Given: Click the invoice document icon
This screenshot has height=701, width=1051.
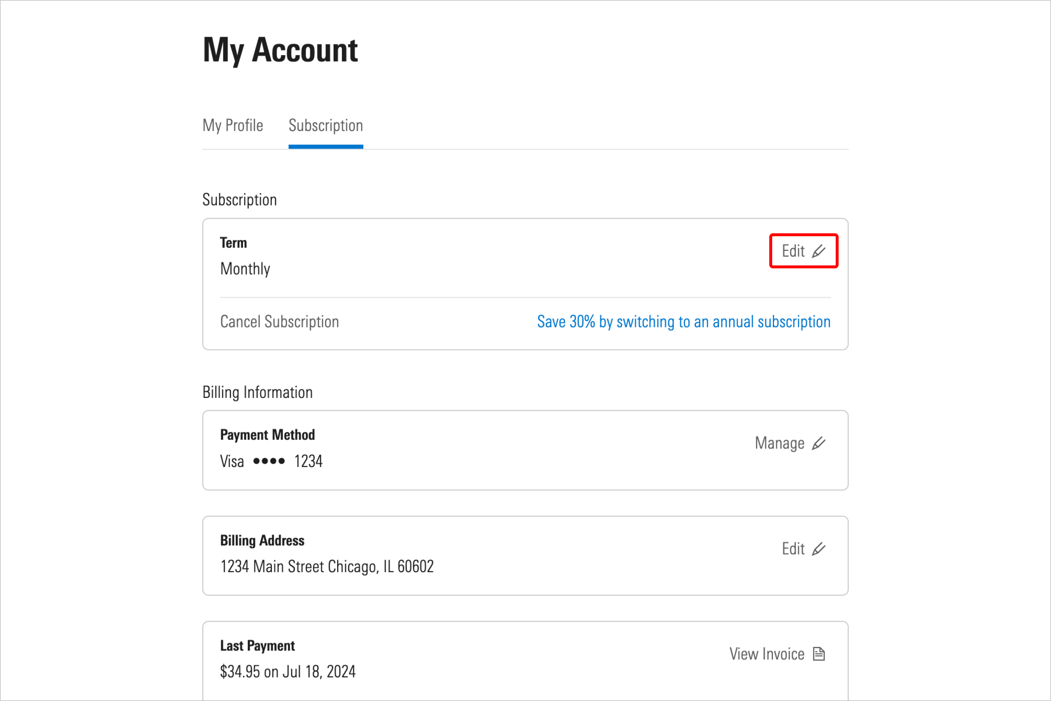Looking at the screenshot, I should coord(819,654).
